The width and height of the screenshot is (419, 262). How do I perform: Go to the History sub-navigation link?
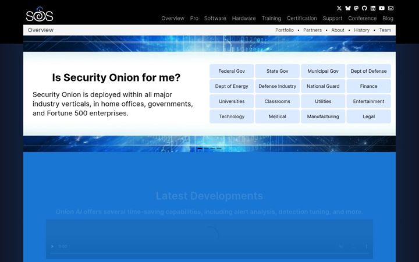(x=361, y=30)
